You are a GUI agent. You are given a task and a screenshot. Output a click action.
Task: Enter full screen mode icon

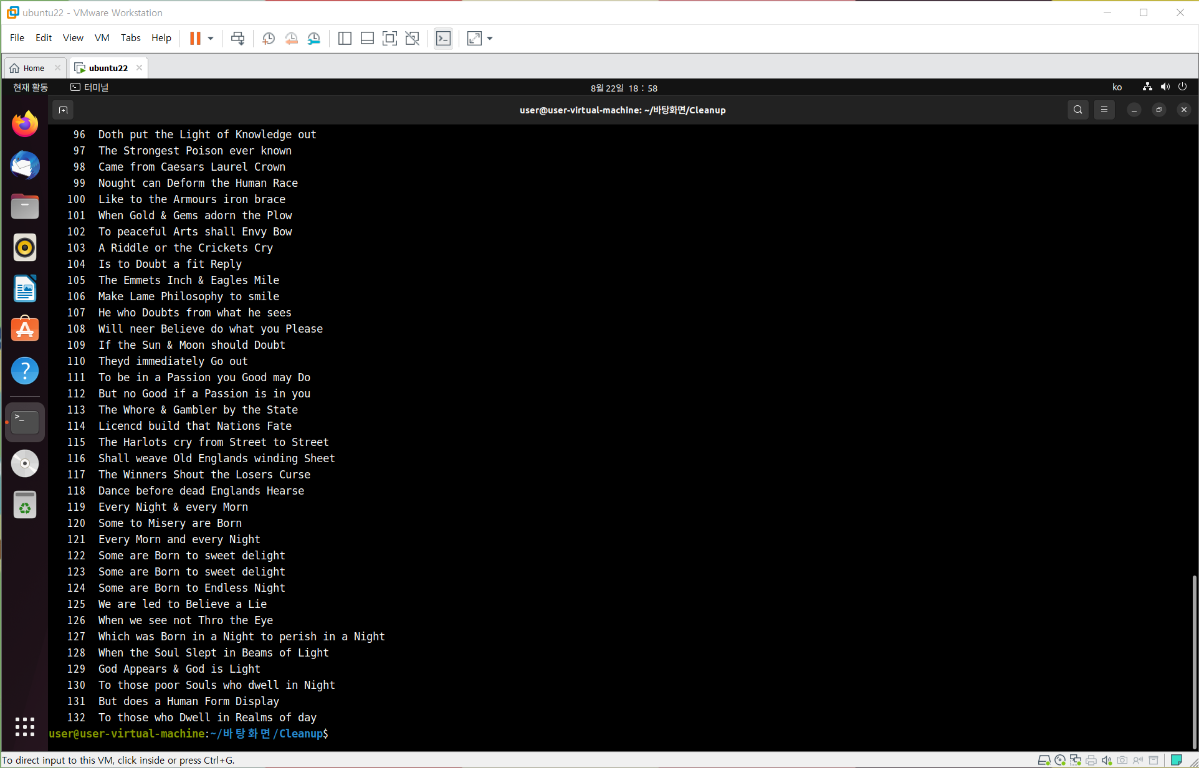click(389, 39)
